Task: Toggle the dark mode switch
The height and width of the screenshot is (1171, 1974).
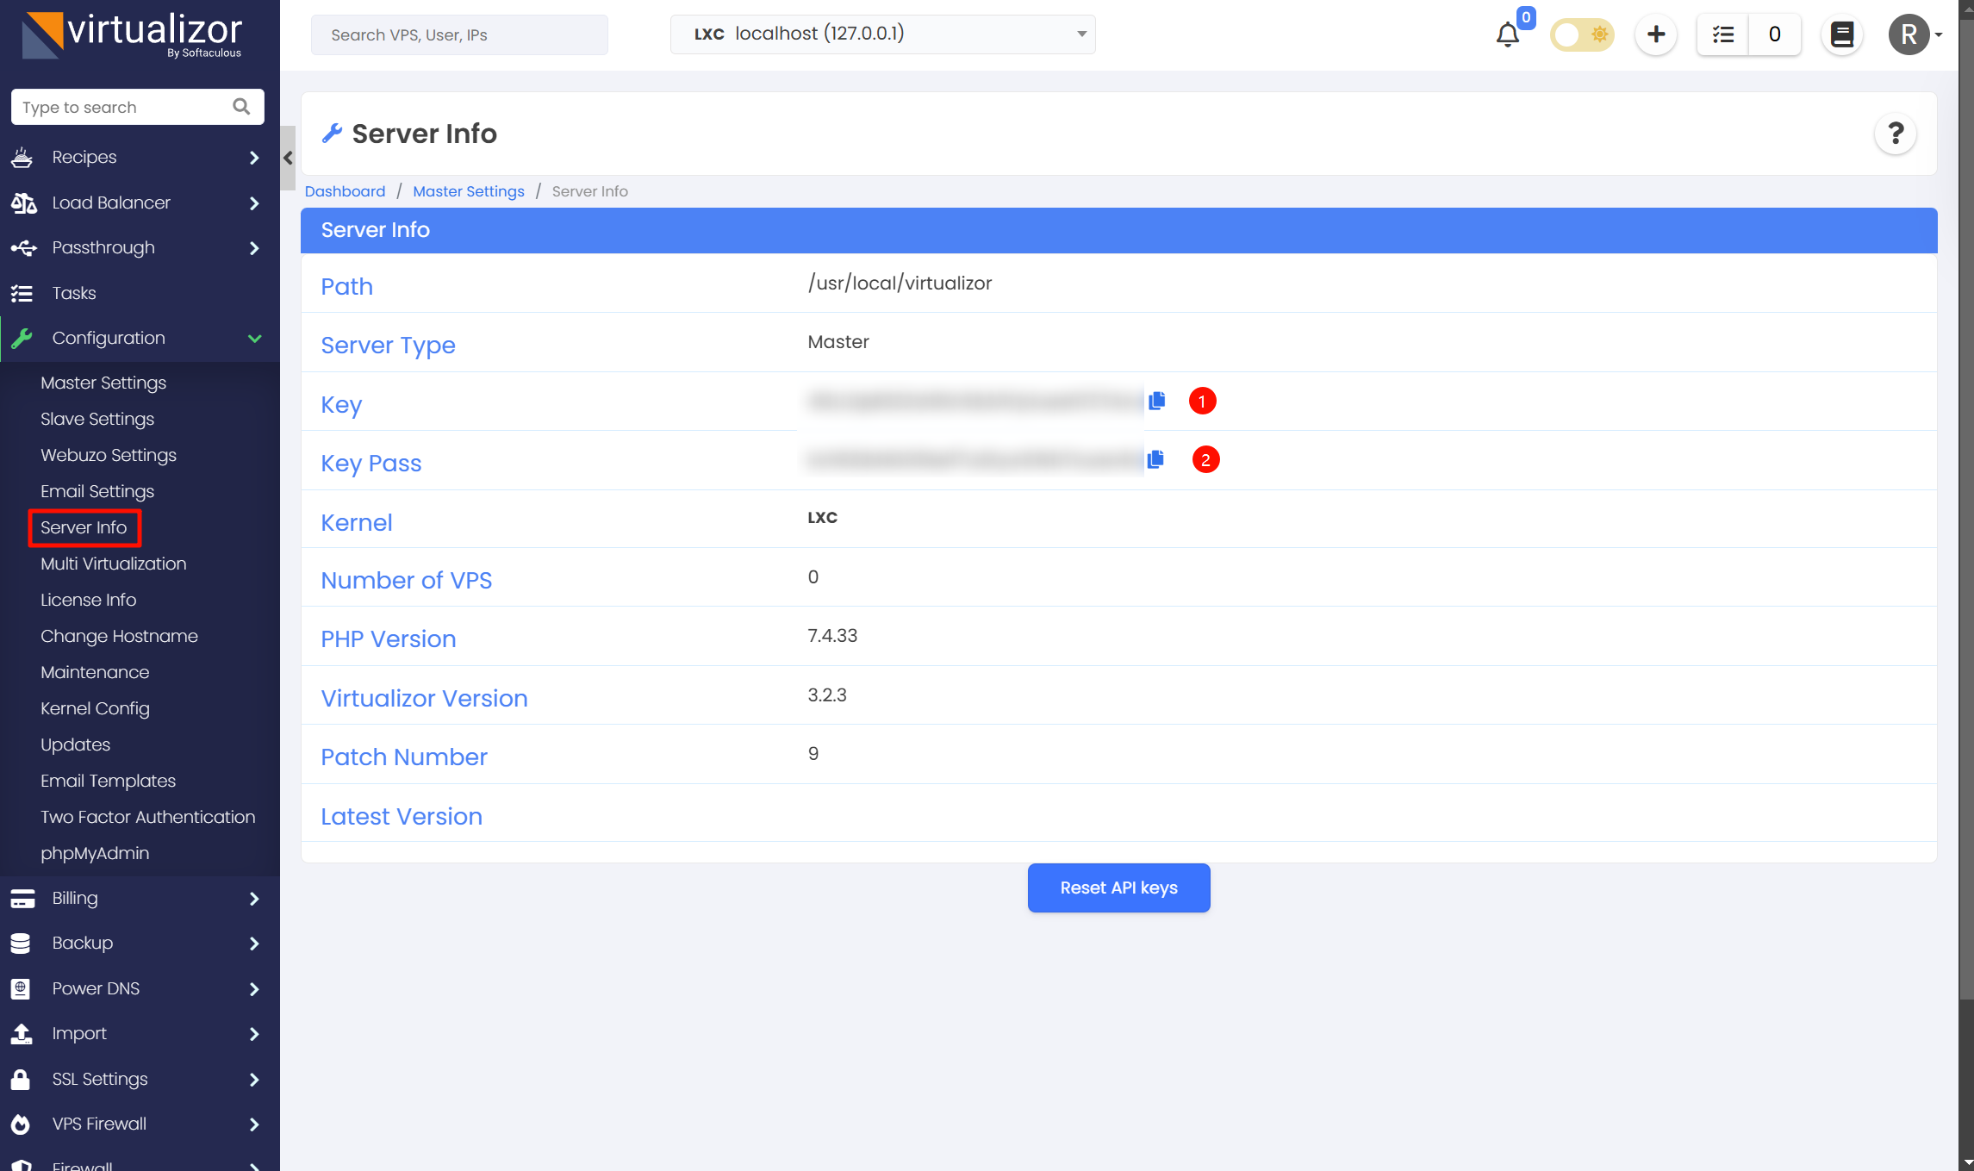Action: pyautogui.click(x=1582, y=34)
